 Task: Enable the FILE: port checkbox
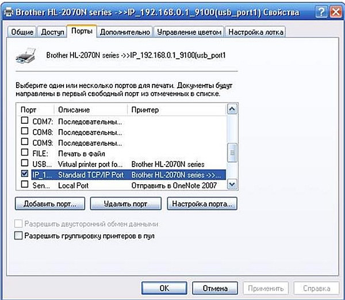pyautogui.click(x=25, y=153)
